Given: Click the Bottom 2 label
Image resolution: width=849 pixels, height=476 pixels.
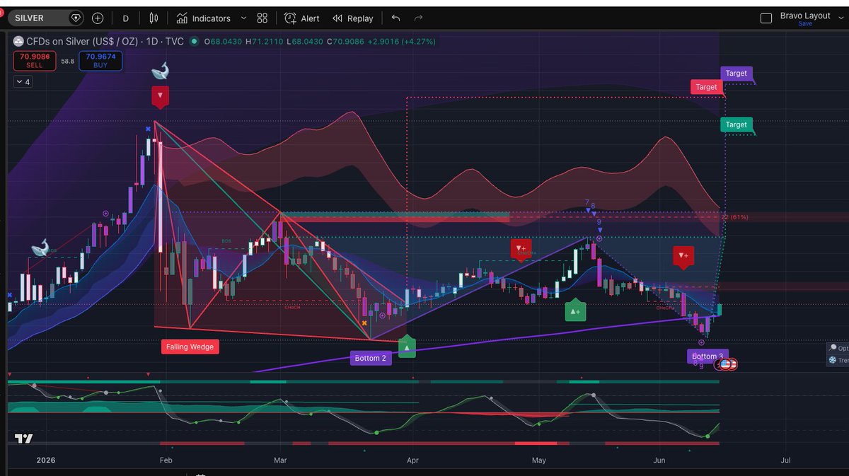Looking at the screenshot, I should [x=371, y=358].
